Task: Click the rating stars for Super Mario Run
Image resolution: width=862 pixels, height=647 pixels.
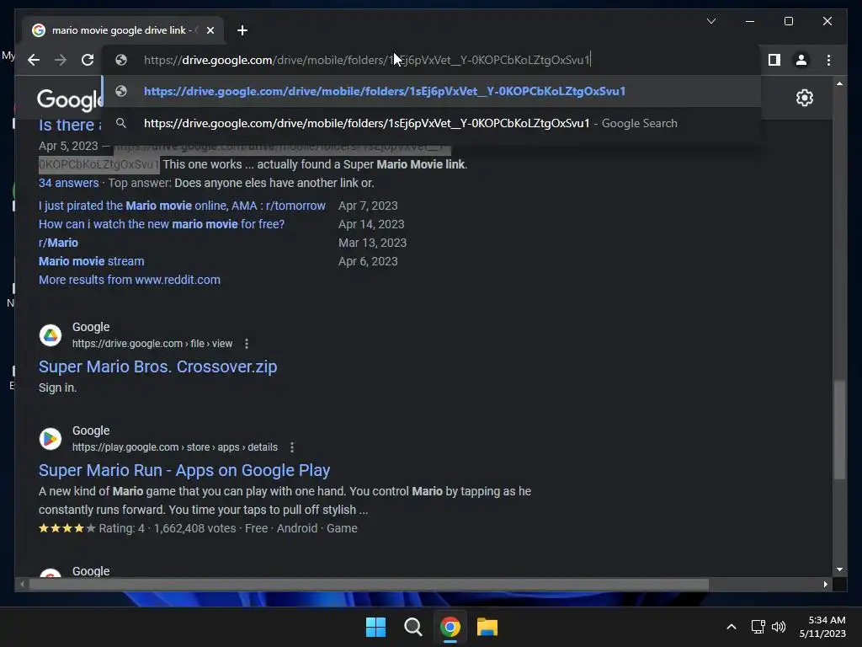Action: pos(67,528)
